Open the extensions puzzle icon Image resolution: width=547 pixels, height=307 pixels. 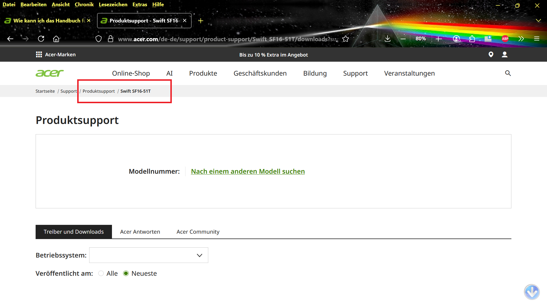(472, 39)
